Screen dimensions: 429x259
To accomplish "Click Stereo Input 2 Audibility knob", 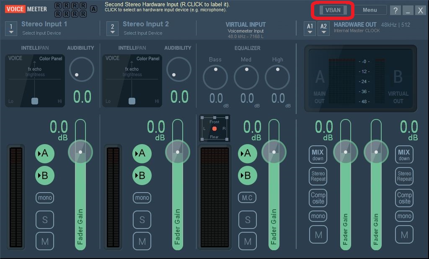I will click(x=178, y=69).
